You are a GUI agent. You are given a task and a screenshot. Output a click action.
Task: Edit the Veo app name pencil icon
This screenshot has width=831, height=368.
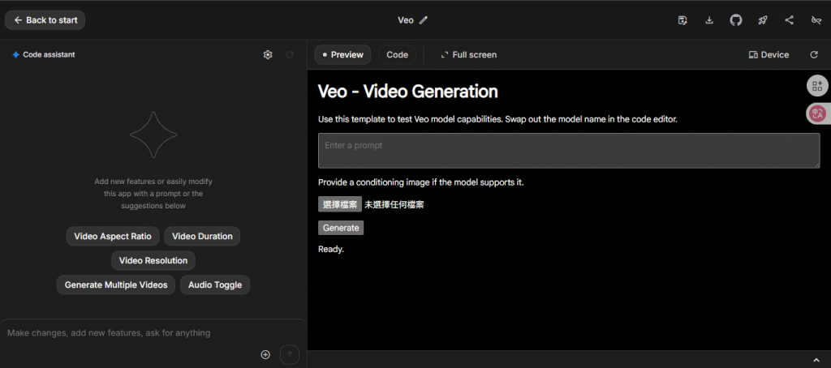423,20
